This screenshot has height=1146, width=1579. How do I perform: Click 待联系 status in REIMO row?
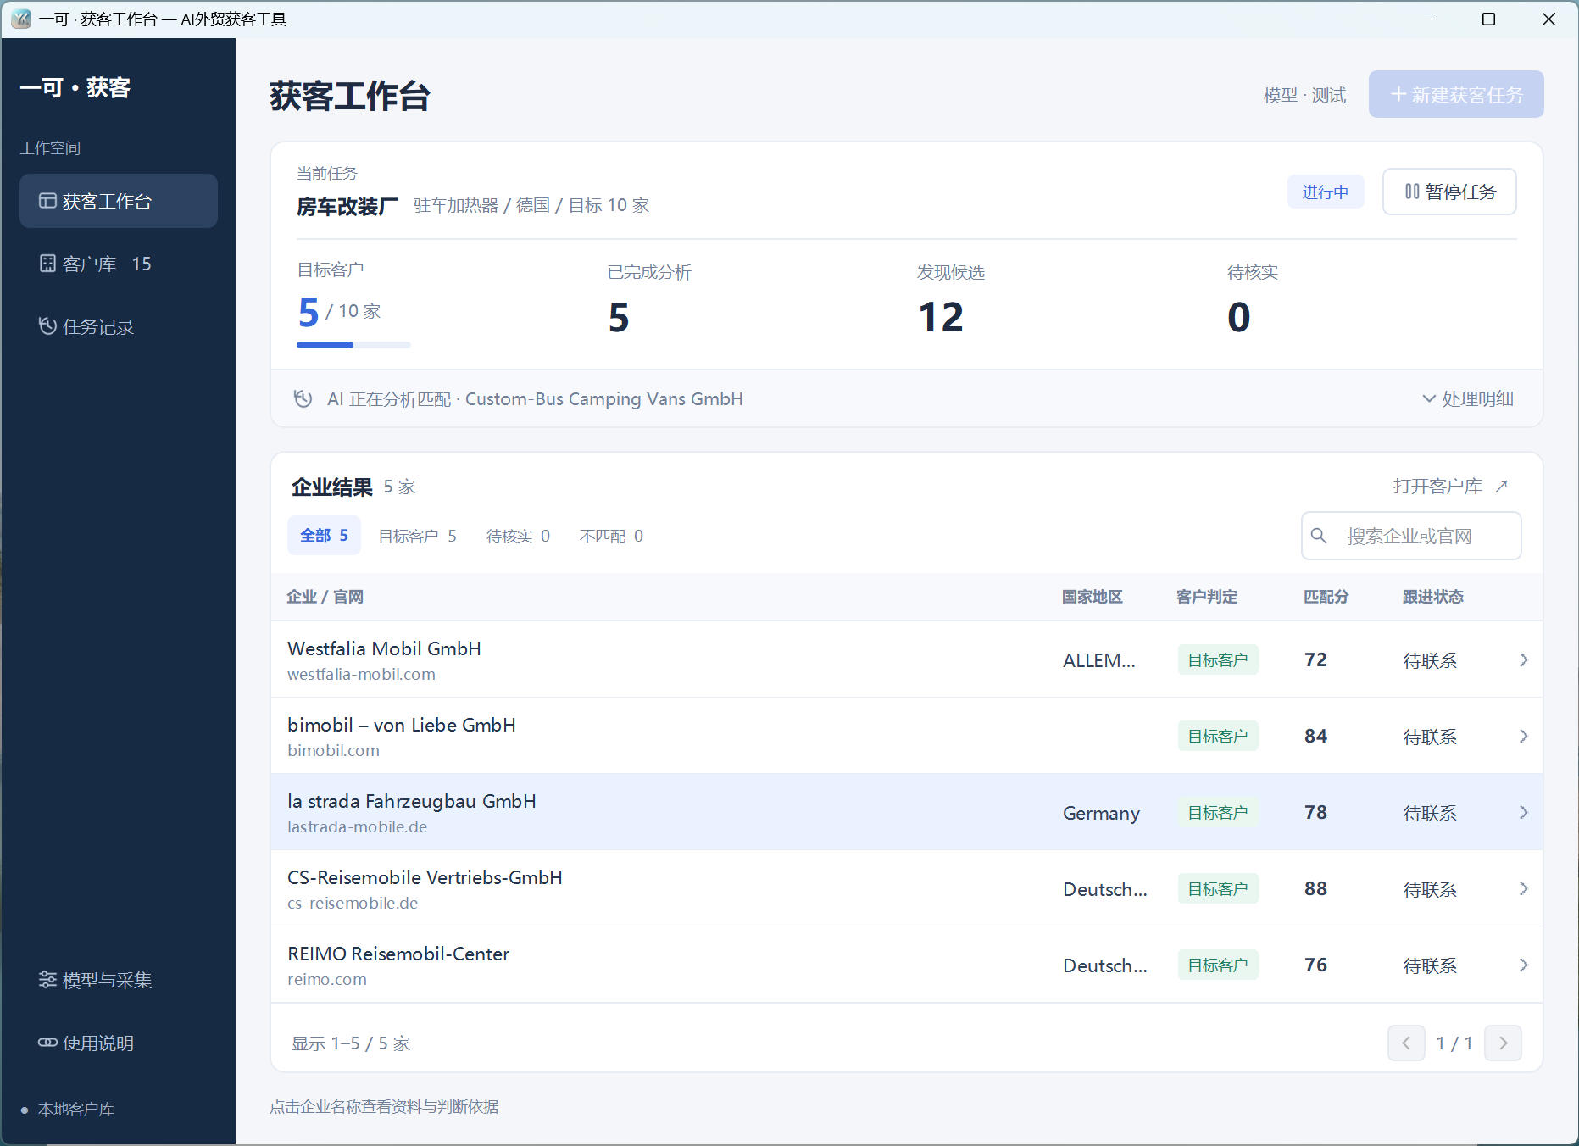[x=1430, y=965]
